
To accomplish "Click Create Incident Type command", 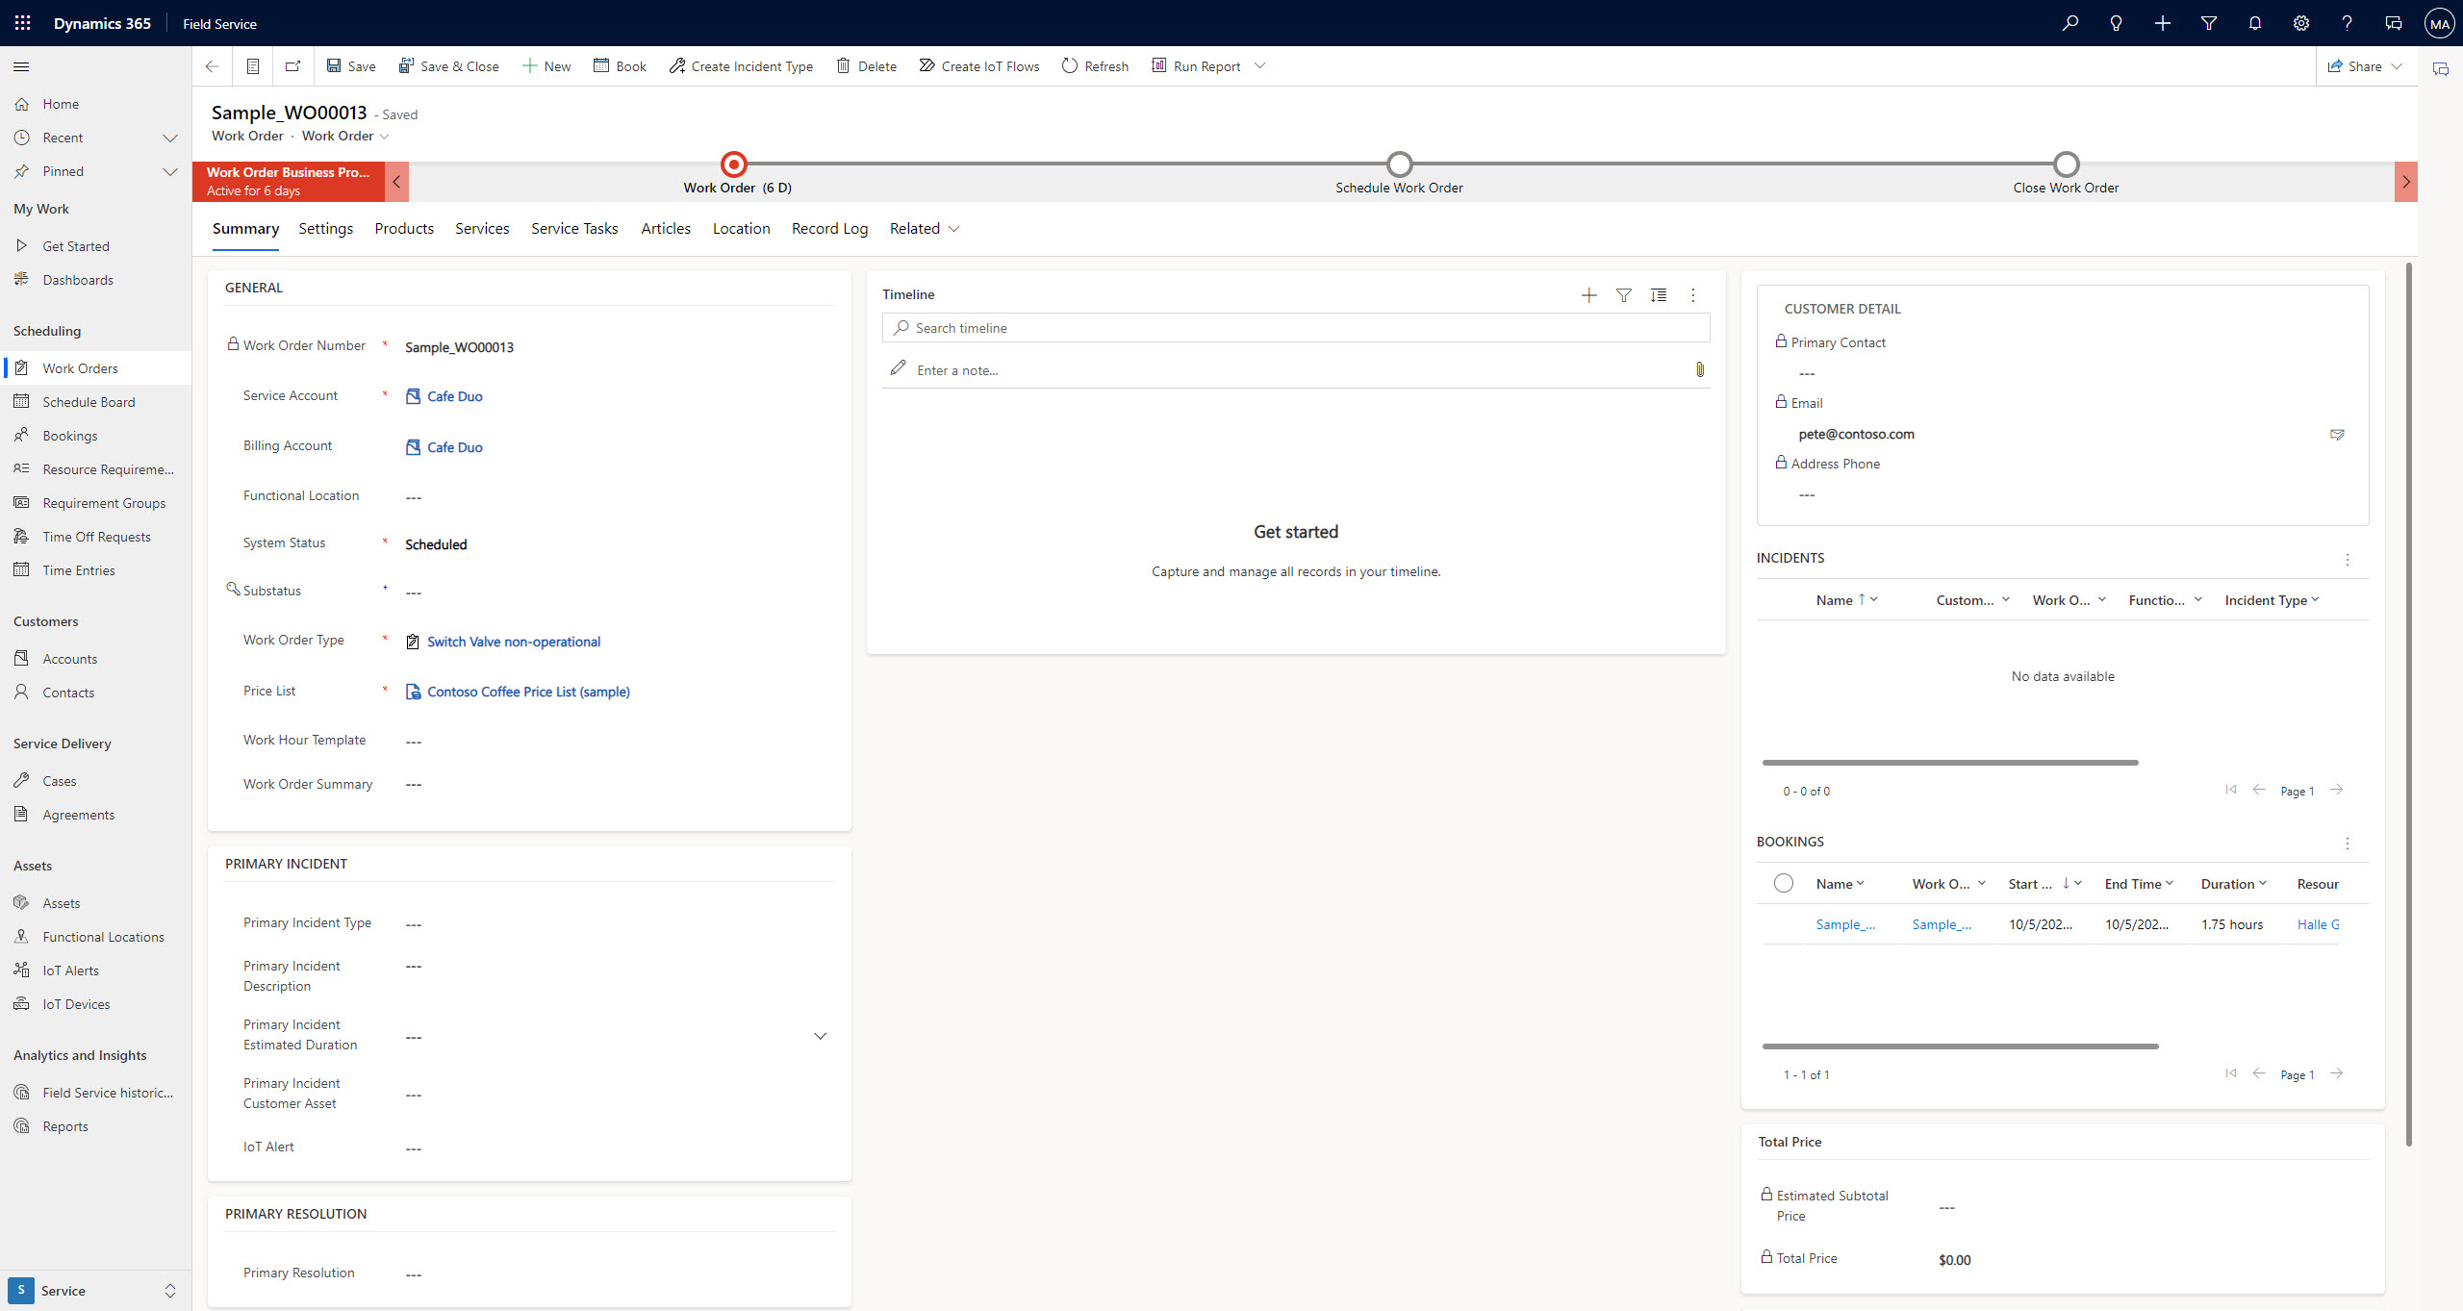I will pyautogui.click(x=741, y=66).
